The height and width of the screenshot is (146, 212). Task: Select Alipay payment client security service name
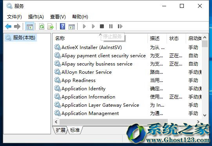[103, 55]
